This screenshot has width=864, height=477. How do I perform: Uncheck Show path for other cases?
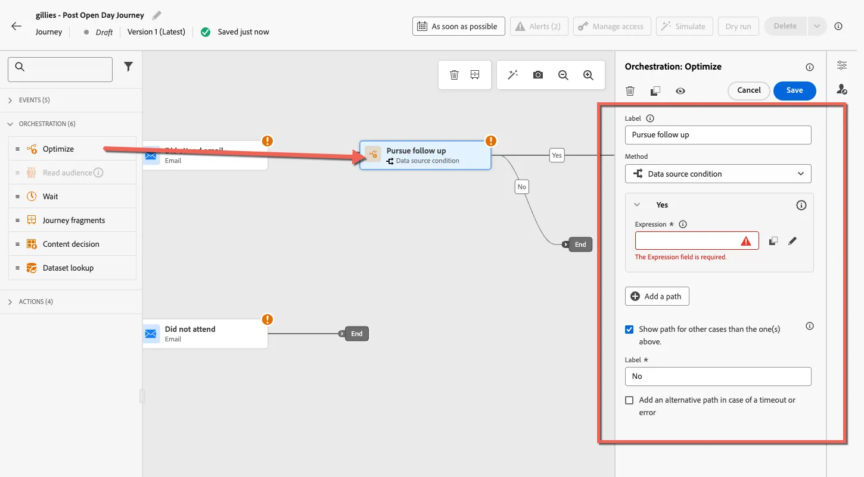629,329
